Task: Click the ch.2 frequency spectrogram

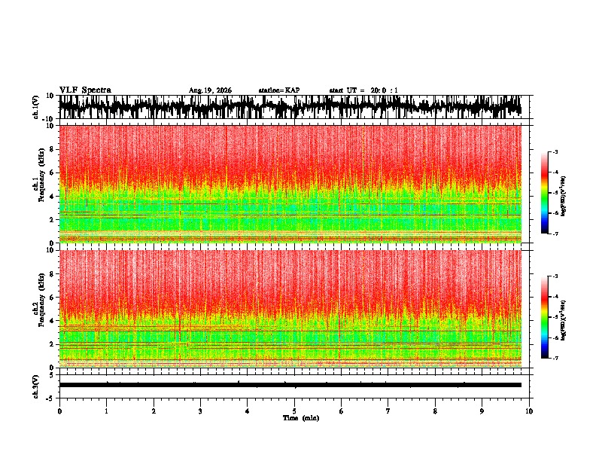Action: point(290,309)
